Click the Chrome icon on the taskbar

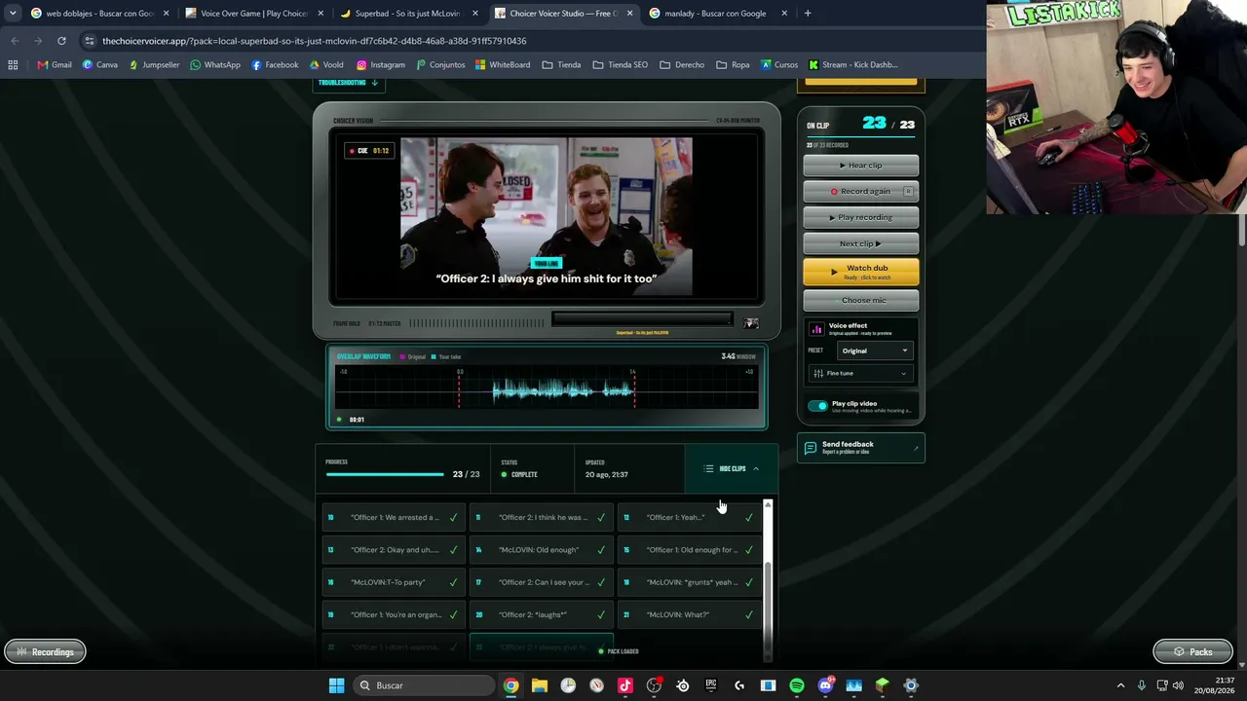510,685
